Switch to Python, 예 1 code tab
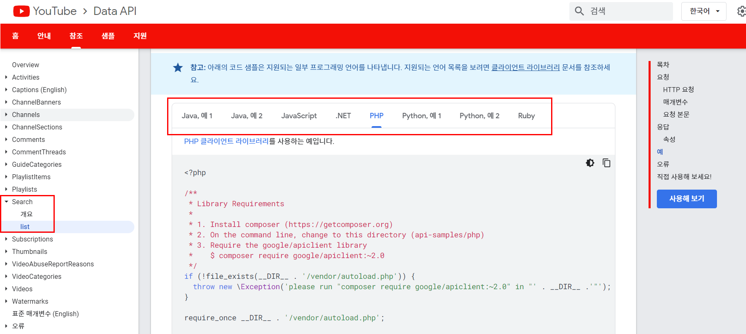 click(x=421, y=116)
